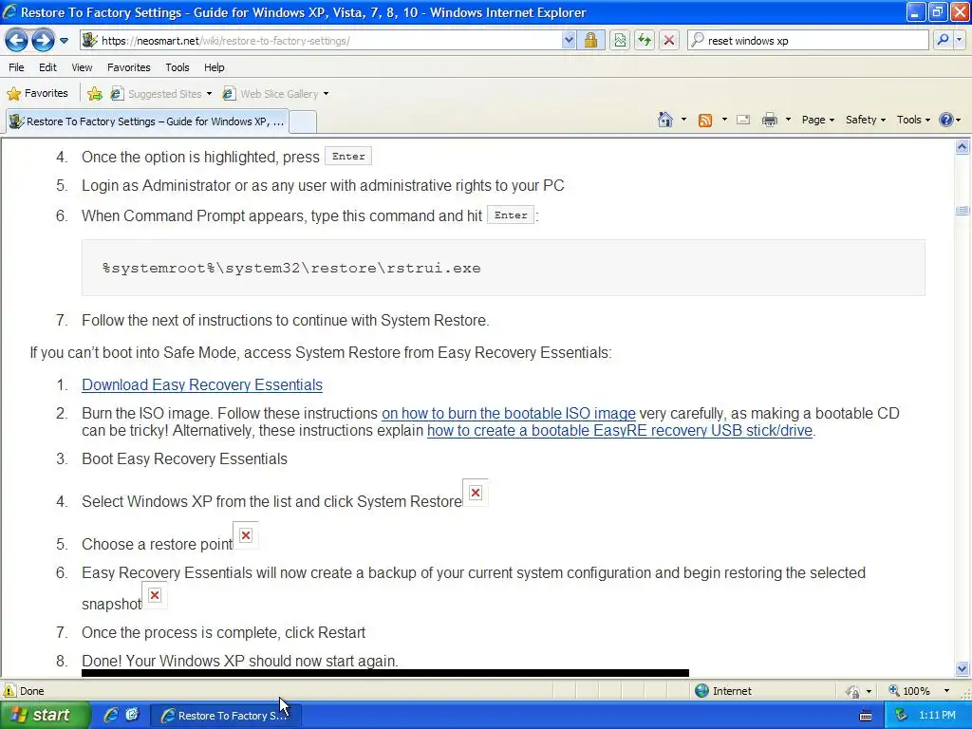Open the Safety command menu
This screenshot has height=729, width=972.
click(x=866, y=120)
